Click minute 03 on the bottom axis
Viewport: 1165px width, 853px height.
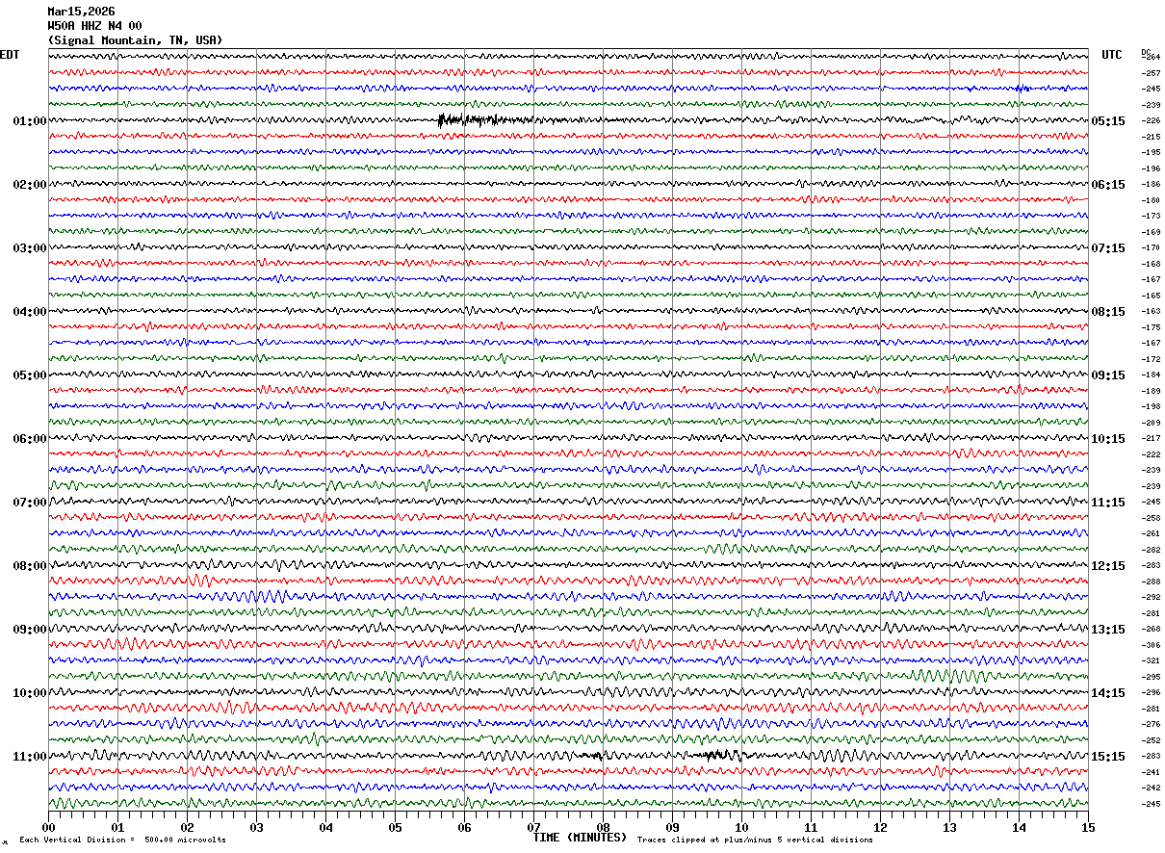pyautogui.click(x=257, y=828)
